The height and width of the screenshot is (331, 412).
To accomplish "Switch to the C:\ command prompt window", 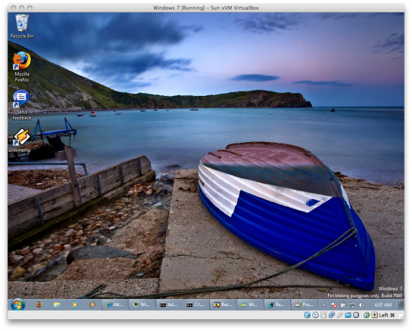I will [x=196, y=305].
